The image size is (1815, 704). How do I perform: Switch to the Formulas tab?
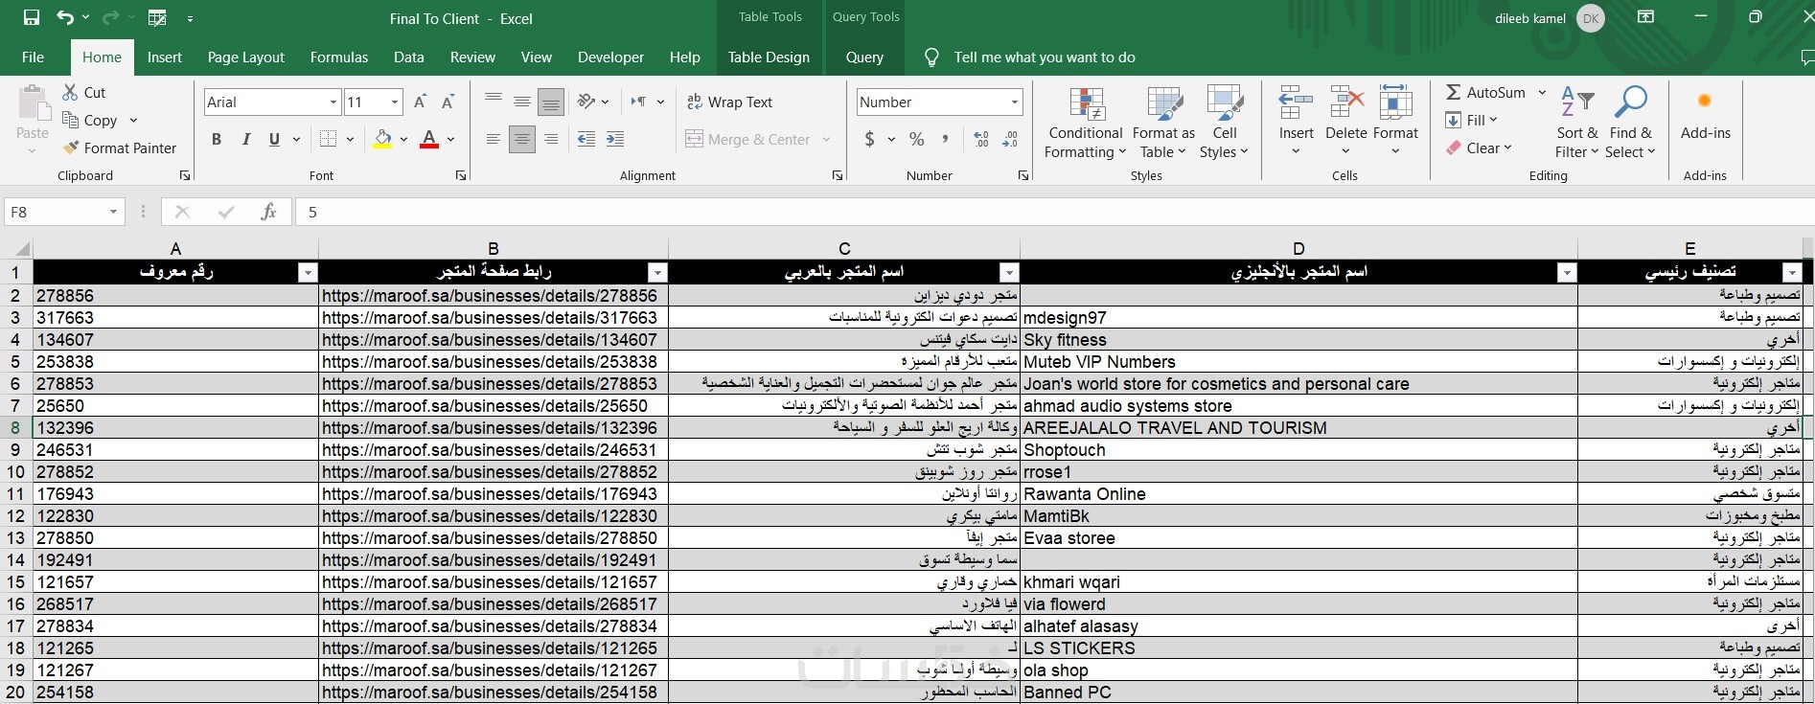click(339, 57)
